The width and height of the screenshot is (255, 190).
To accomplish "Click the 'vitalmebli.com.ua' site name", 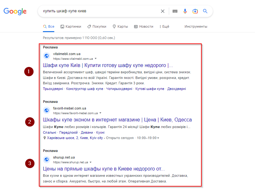I will point(67,54).
